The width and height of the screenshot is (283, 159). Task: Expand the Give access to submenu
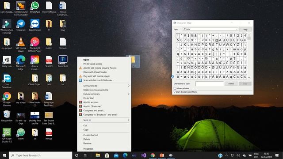[x=104, y=86]
